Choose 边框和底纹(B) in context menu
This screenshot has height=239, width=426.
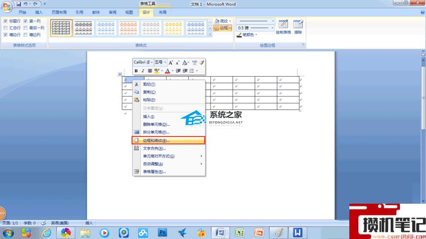[x=168, y=140]
